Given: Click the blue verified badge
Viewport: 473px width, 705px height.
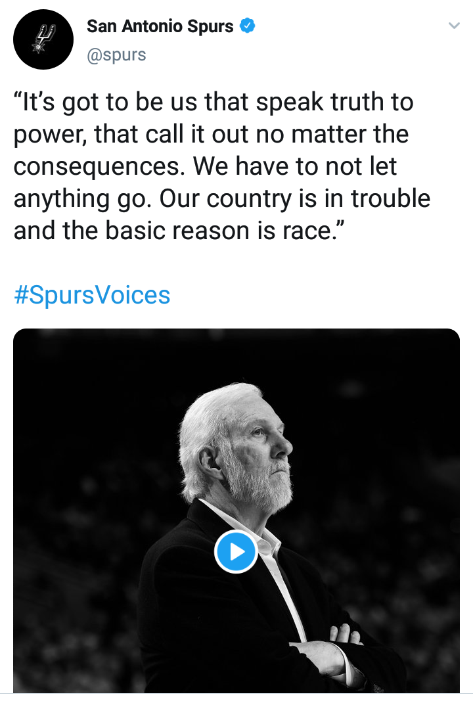Looking at the screenshot, I should (247, 26).
